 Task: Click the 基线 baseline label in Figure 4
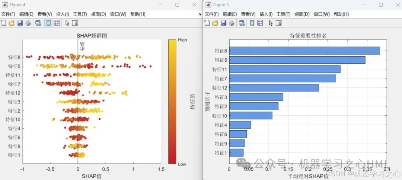82,46
